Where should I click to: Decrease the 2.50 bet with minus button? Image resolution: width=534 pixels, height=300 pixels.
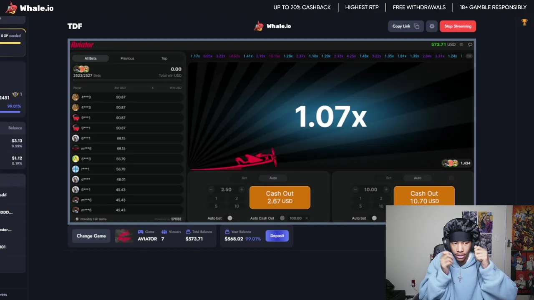211,190
